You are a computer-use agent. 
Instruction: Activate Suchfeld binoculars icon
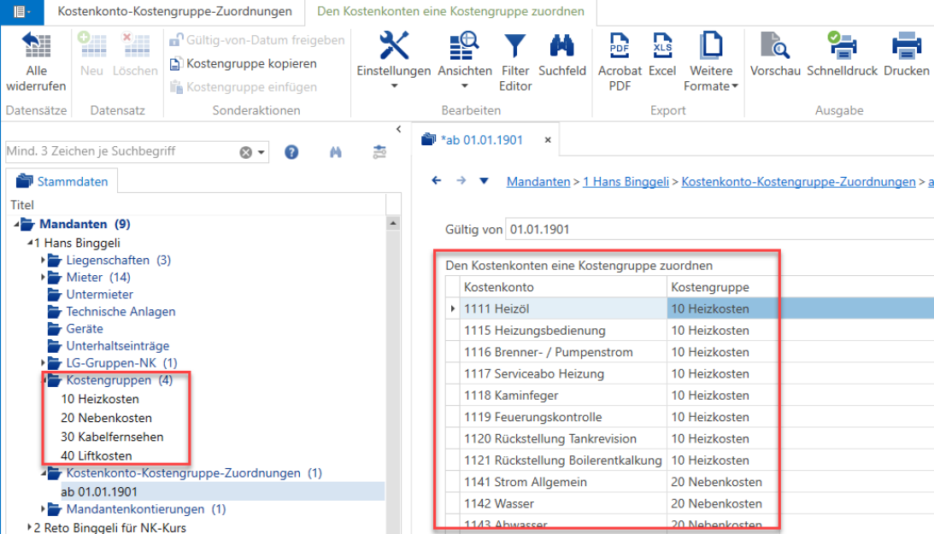click(x=561, y=46)
